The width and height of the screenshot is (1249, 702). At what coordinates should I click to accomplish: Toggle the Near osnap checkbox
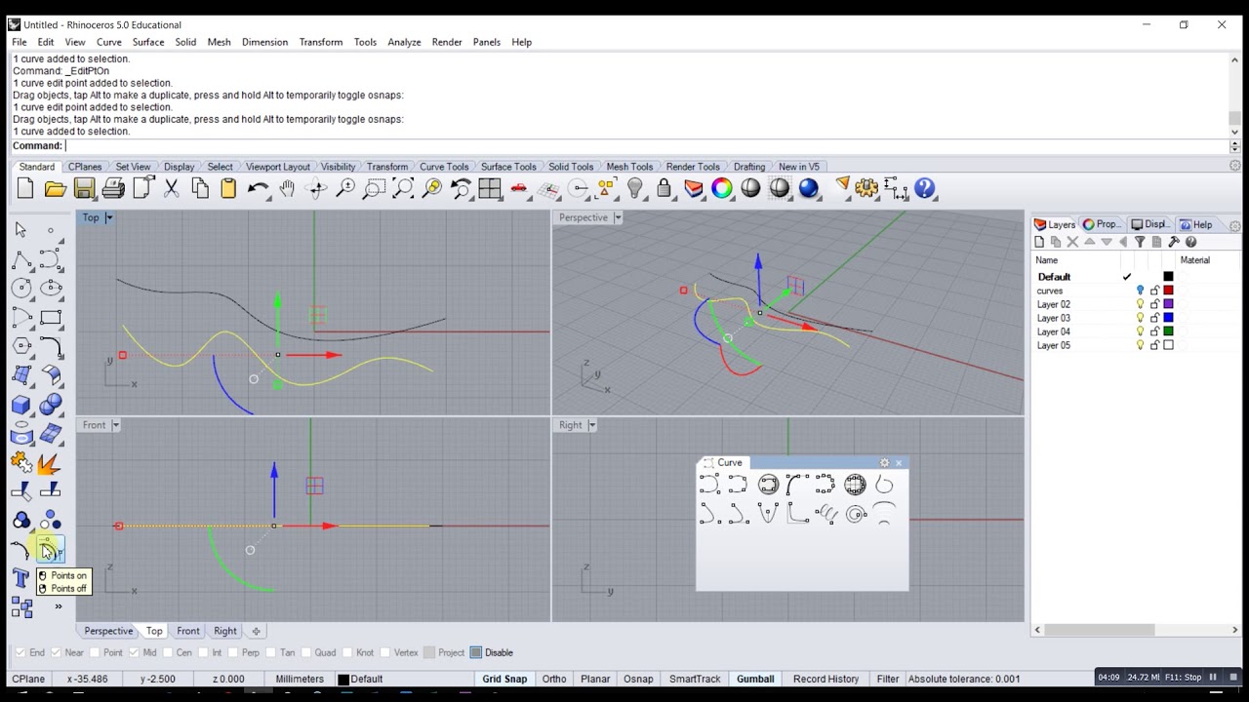coord(57,652)
